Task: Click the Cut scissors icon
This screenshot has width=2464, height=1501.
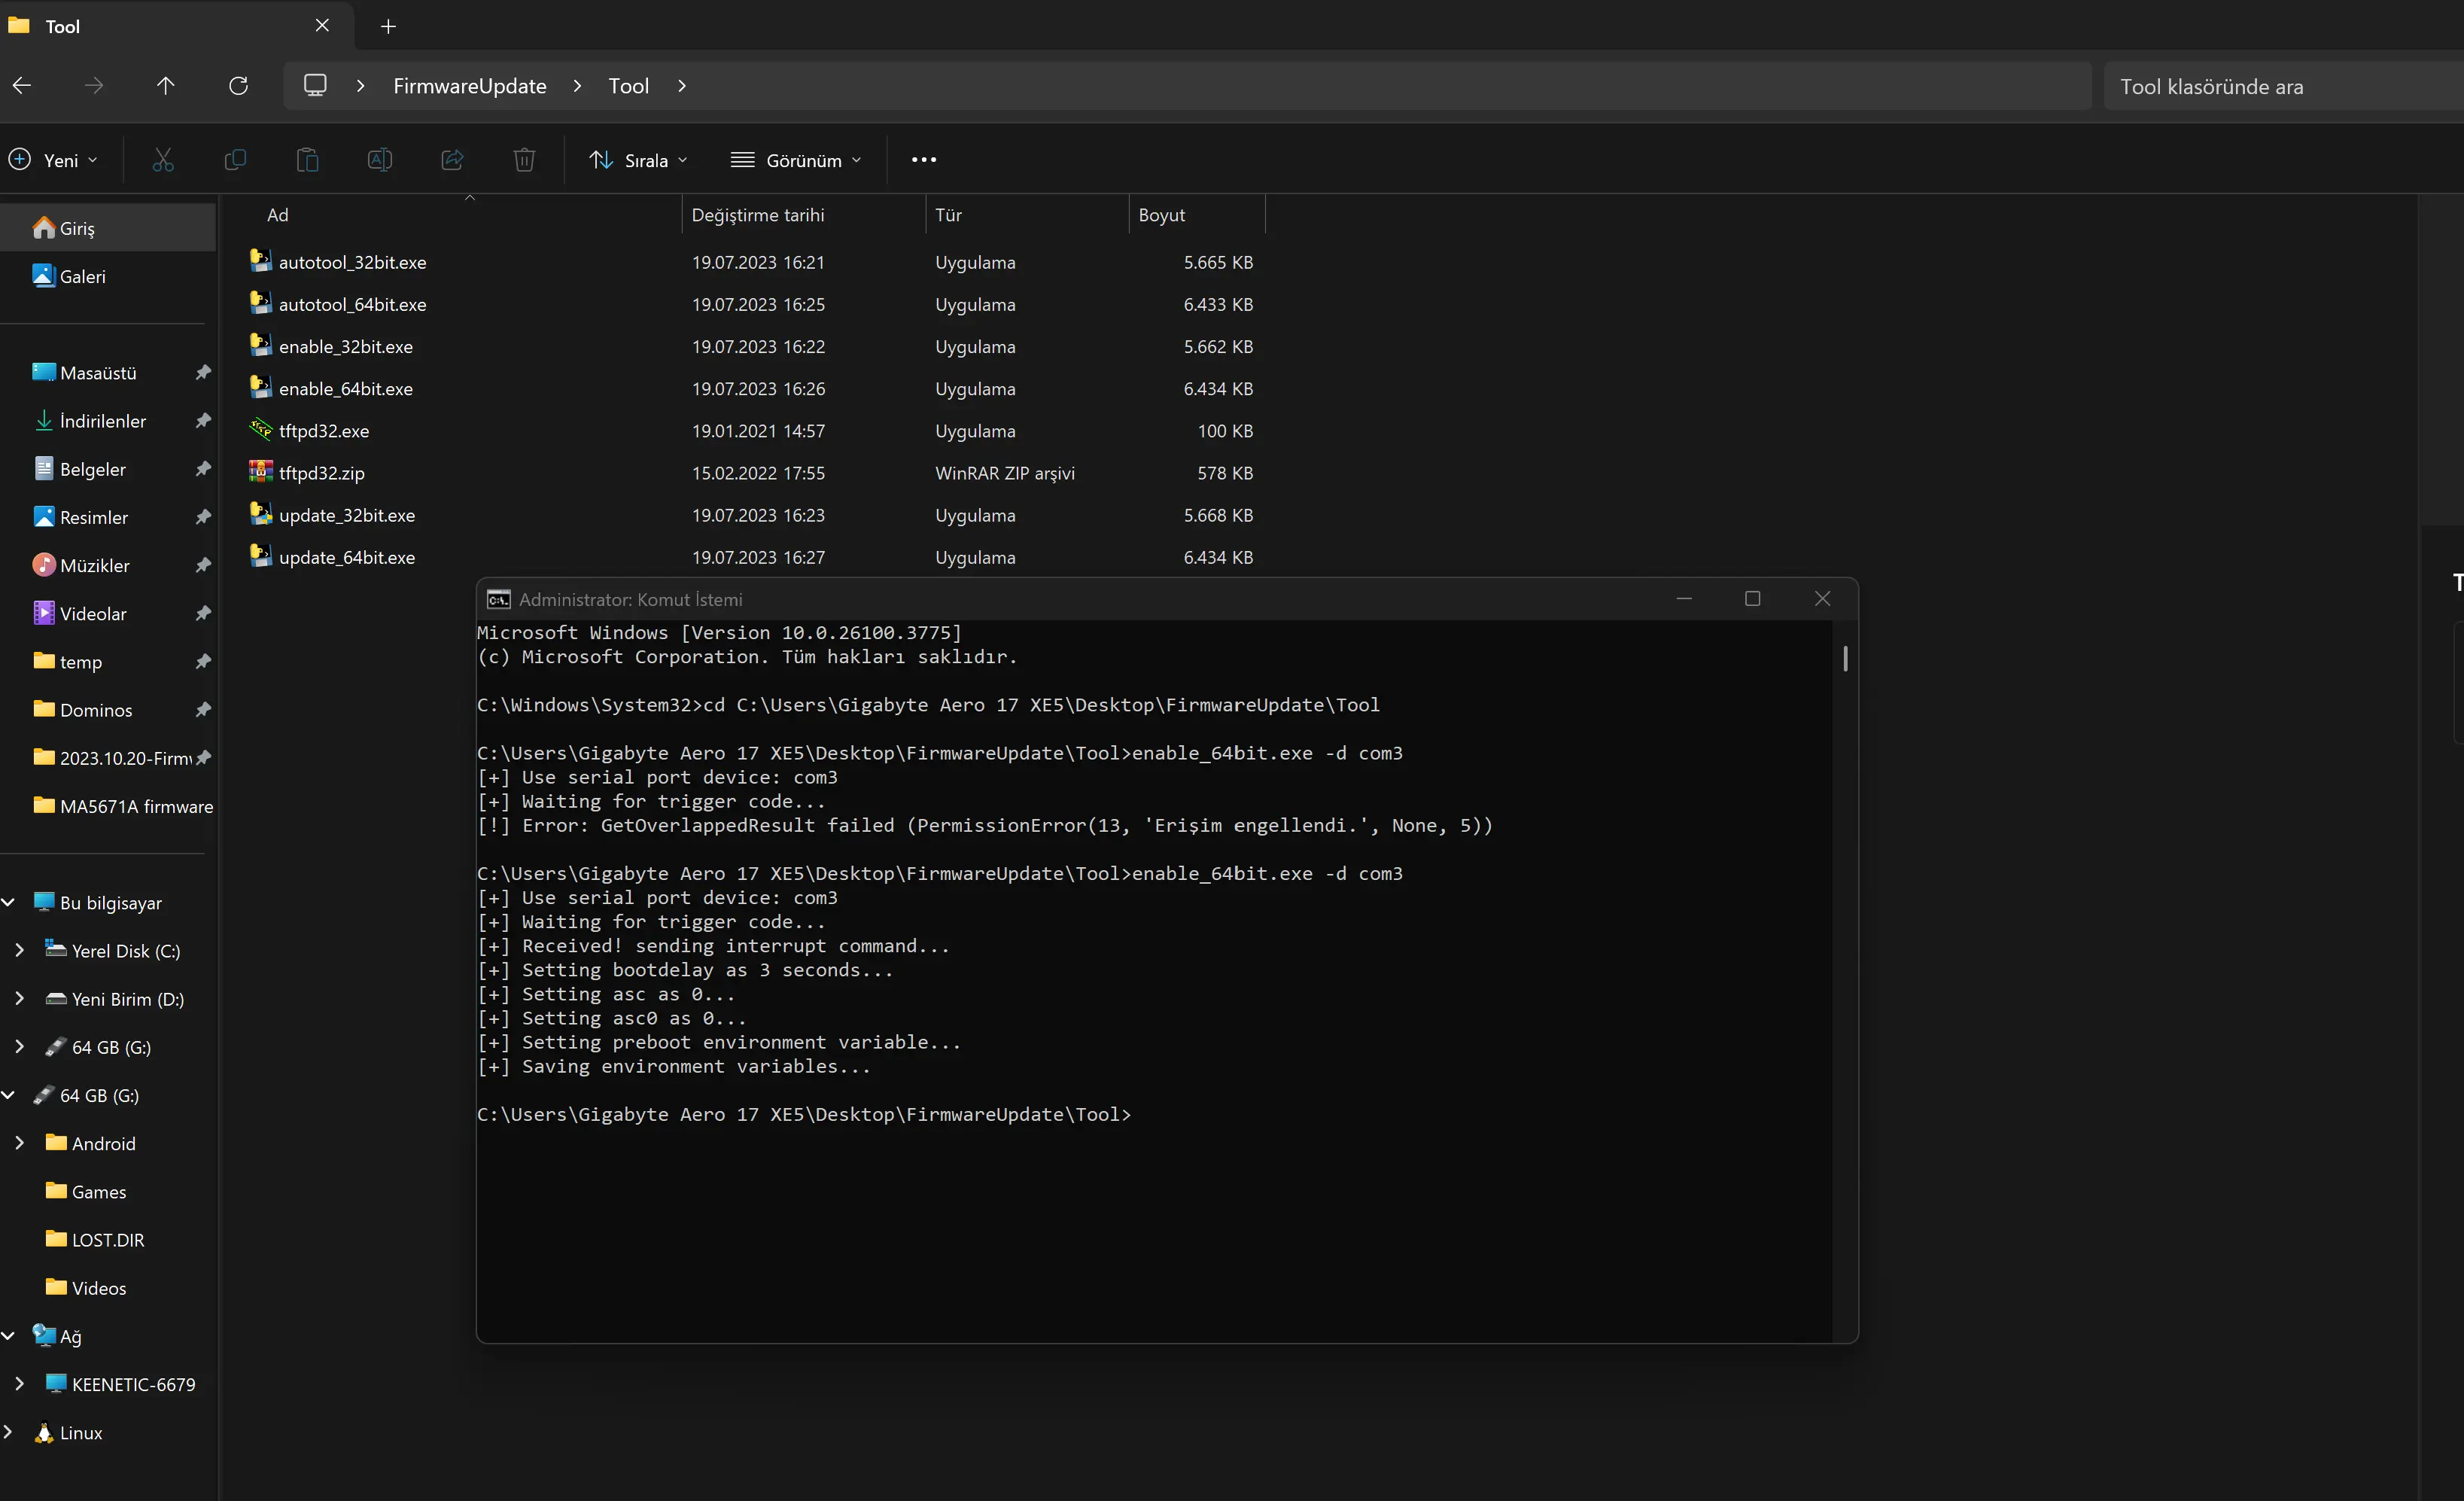Action: pos(163,160)
